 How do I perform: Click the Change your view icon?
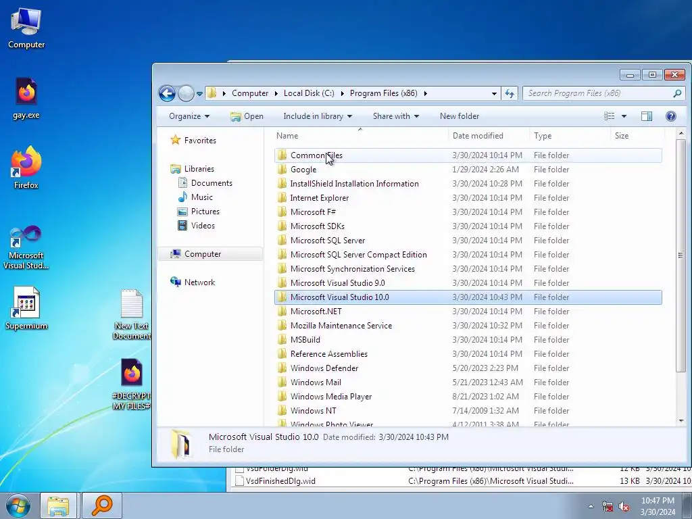[x=610, y=116]
